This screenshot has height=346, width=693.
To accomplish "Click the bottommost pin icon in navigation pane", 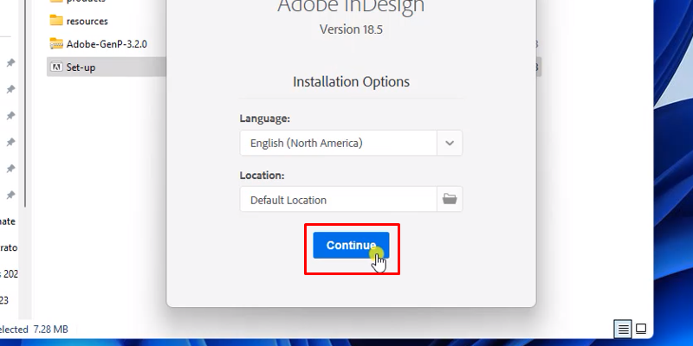I will (x=10, y=195).
